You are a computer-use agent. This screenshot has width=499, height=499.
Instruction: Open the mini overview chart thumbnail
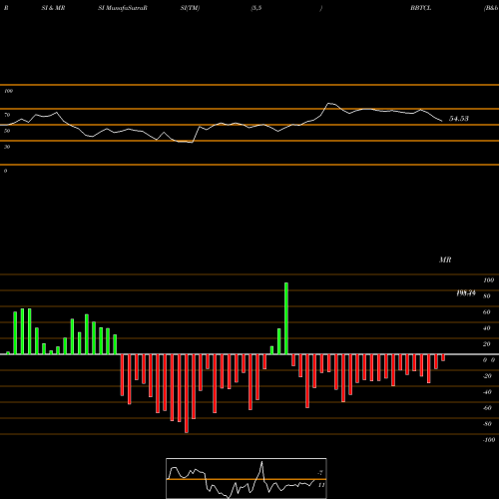(x=247, y=478)
